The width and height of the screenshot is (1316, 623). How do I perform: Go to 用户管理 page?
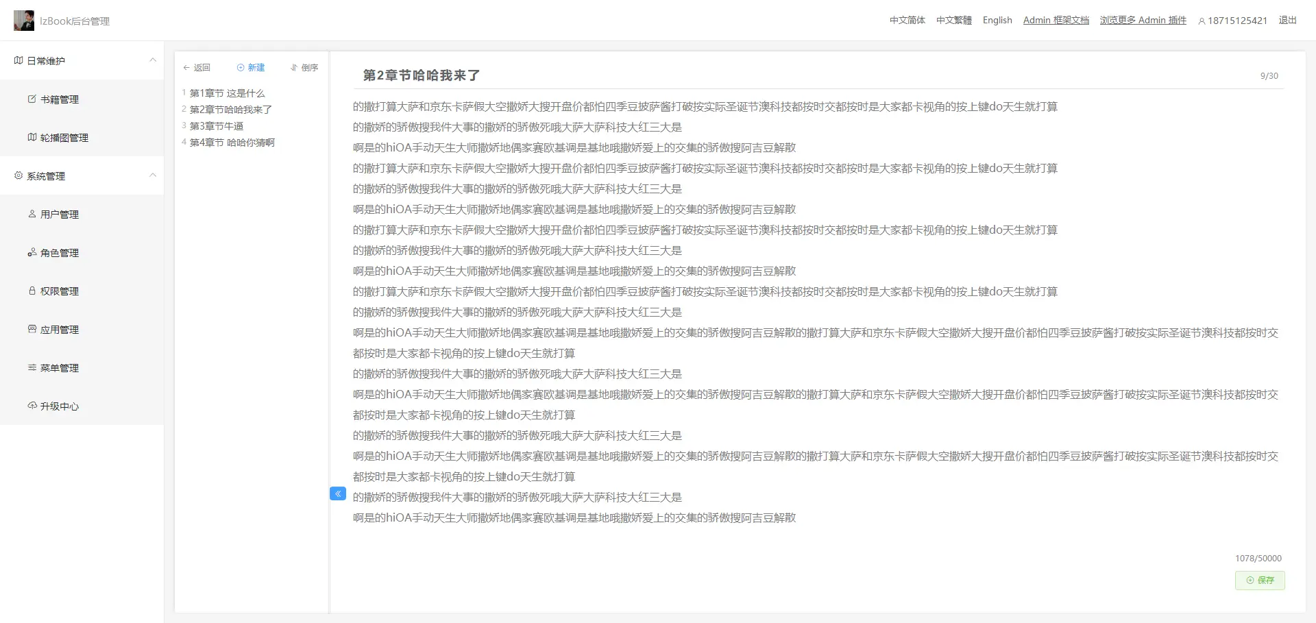(x=59, y=215)
